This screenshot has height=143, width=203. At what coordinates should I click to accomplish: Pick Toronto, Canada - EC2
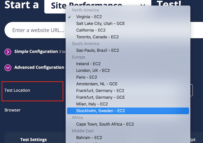point(128,37)
